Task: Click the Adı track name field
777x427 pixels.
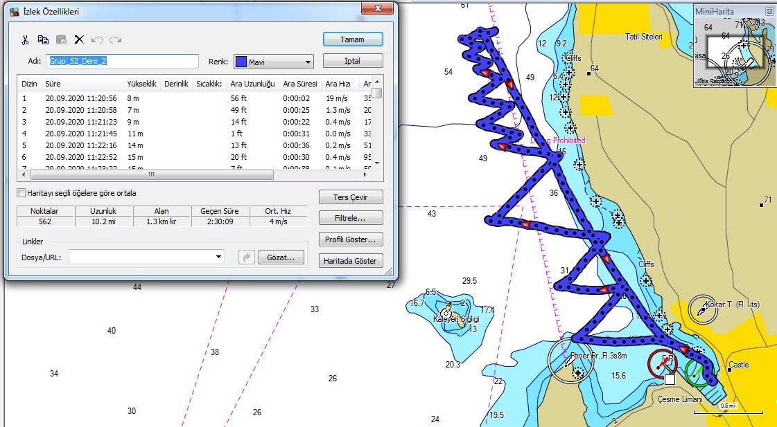Action: pyautogui.click(x=123, y=62)
